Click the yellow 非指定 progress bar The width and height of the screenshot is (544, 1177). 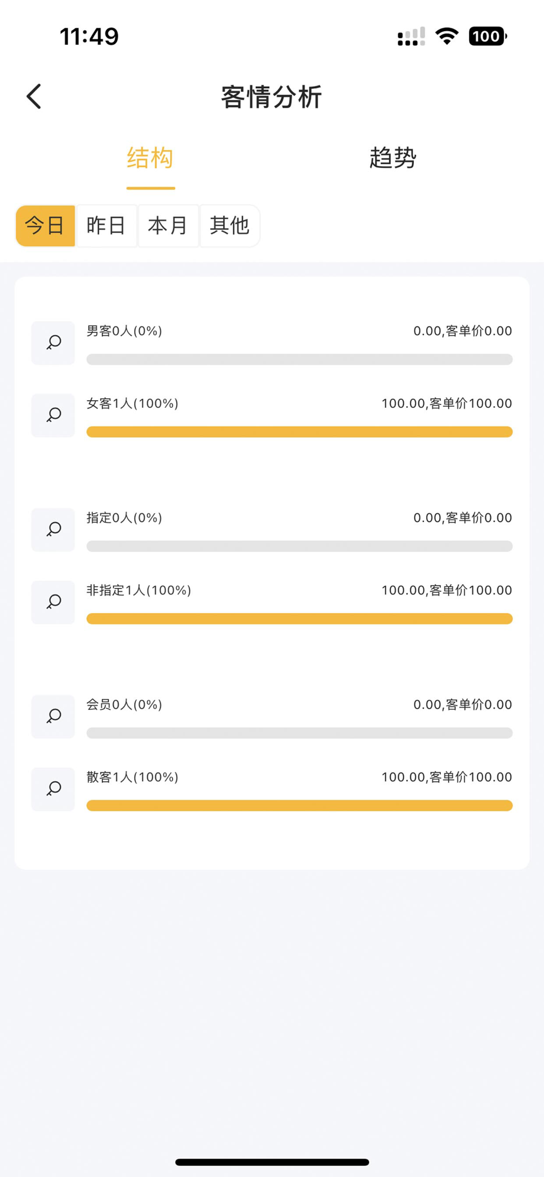coord(299,619)
